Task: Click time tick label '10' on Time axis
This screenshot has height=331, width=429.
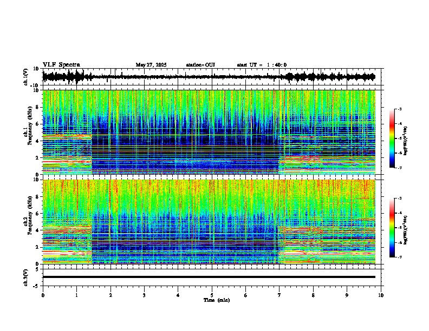Action: 381,295
